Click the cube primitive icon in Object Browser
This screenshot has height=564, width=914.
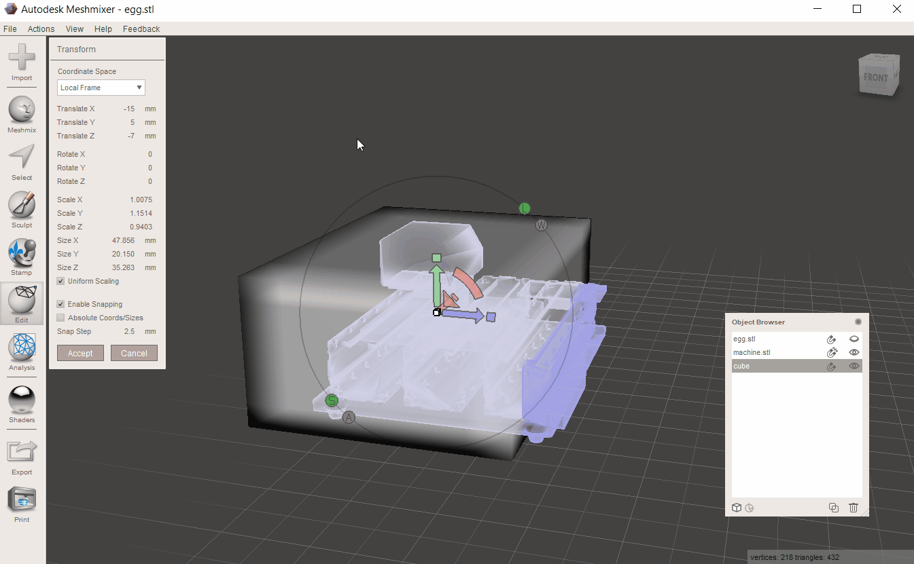[737, 508]
